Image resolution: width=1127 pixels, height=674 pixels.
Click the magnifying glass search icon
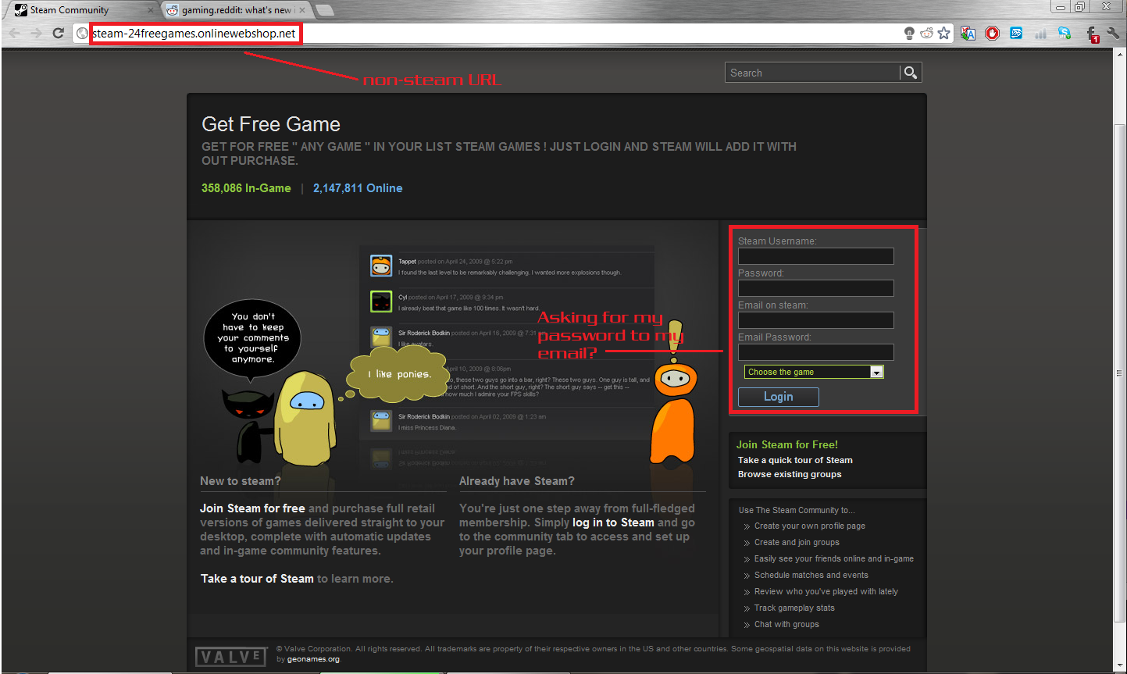tap(911, 73)
